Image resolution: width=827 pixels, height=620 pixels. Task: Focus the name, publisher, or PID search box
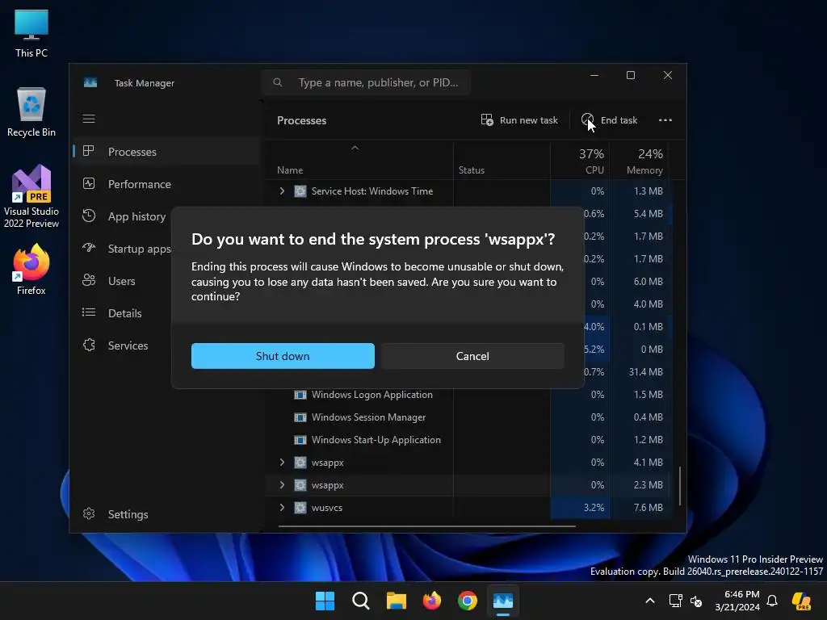coord(366,83)
